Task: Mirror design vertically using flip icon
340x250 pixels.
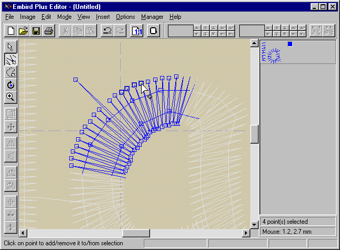Action: tap(10, 156)
